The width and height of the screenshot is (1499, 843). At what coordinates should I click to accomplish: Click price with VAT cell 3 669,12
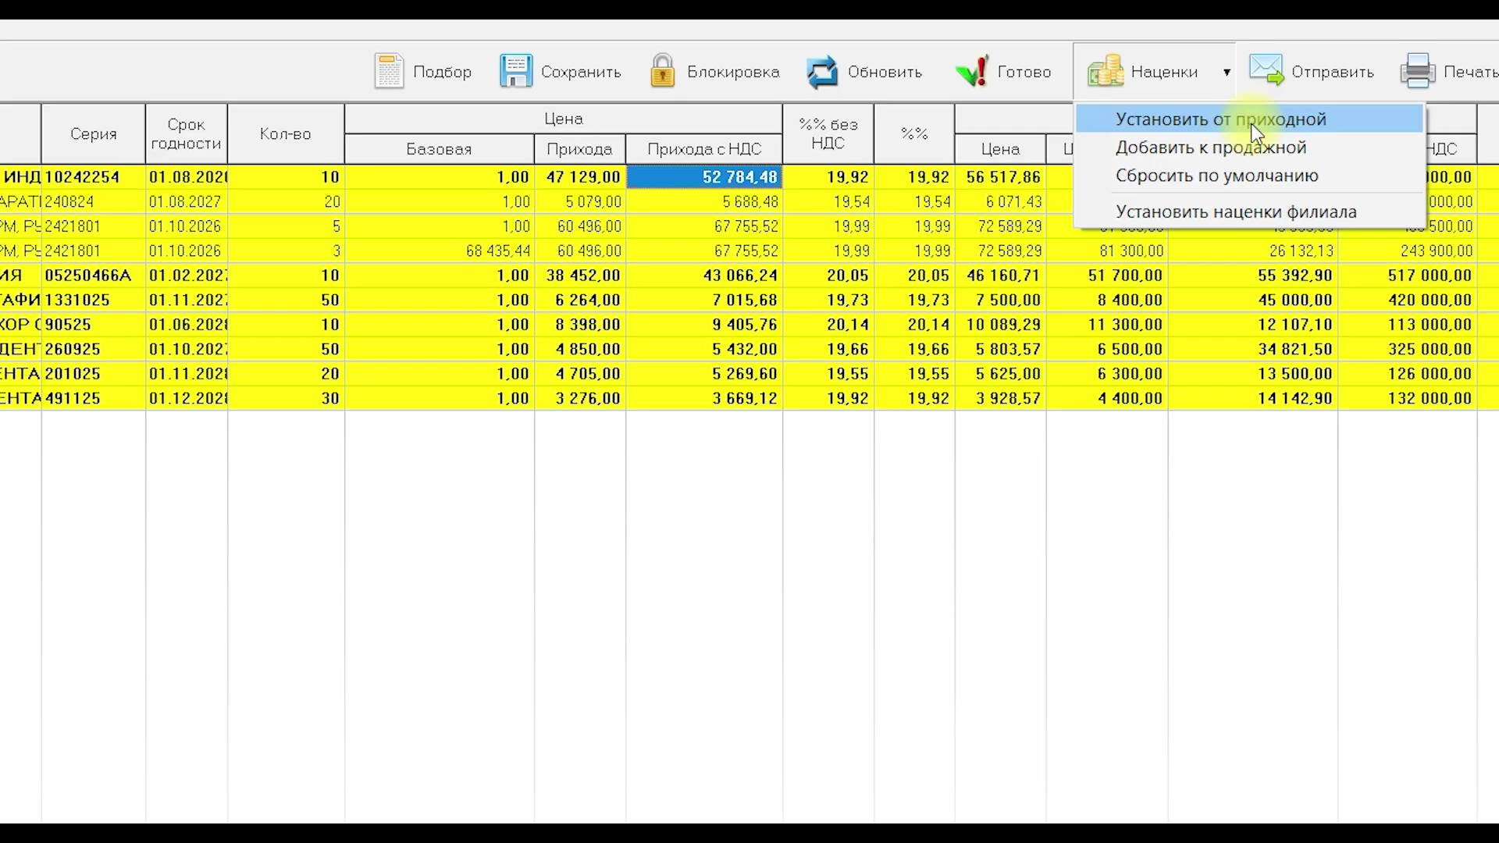(704, 398)
